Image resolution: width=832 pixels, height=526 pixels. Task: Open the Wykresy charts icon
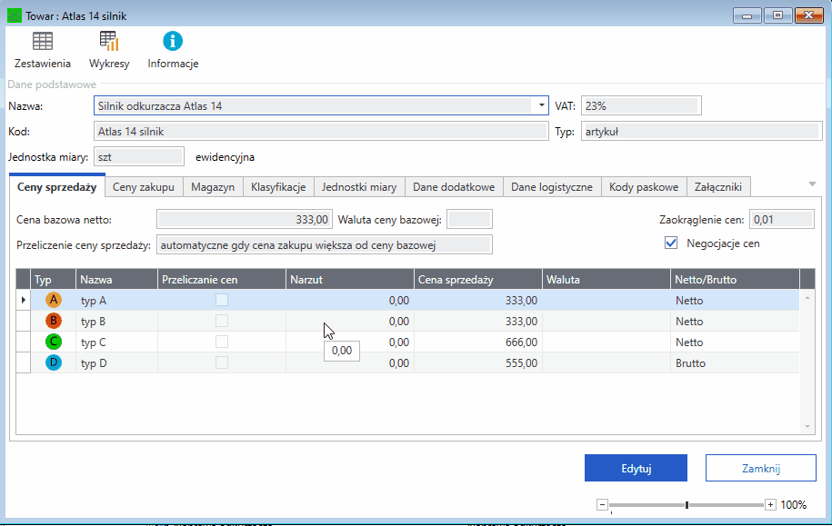click(x=109, y=42)
